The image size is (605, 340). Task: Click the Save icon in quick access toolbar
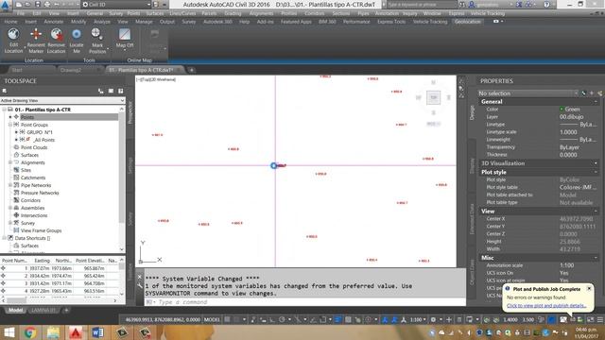pos(38,5)
